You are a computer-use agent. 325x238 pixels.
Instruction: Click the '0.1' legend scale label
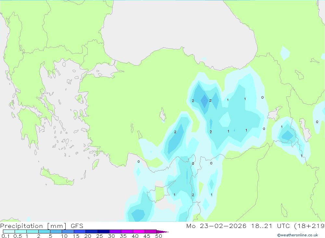click(6, 236)
